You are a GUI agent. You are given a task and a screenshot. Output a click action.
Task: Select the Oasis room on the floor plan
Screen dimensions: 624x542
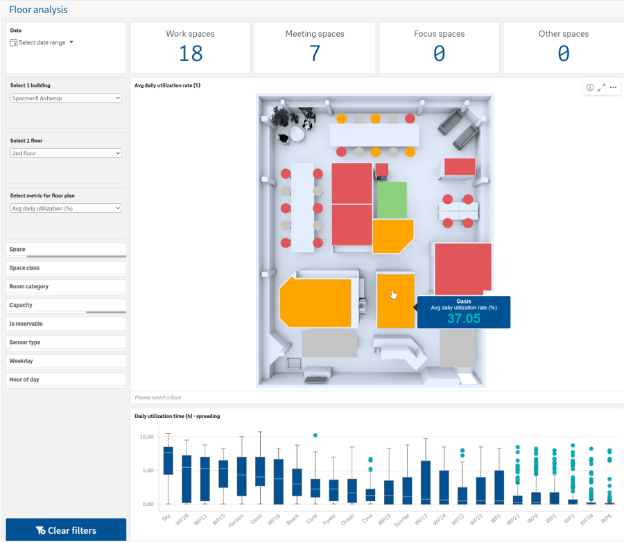pos(396,301)
